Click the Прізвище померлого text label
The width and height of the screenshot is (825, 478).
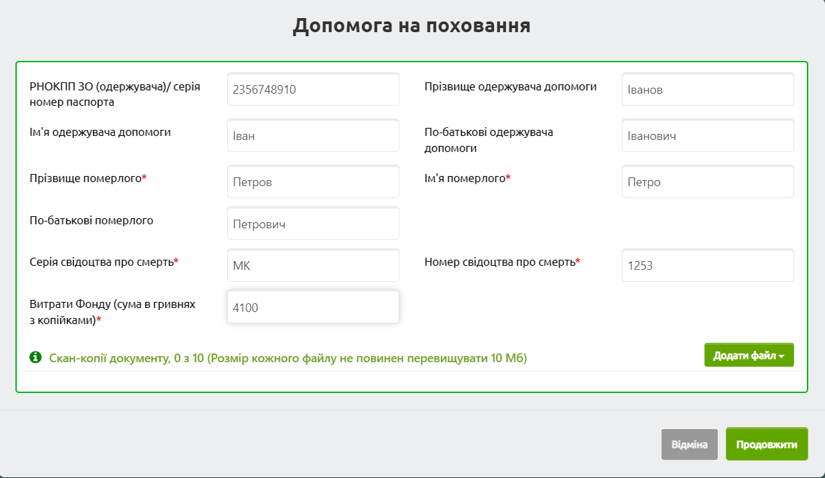point(86,178)
